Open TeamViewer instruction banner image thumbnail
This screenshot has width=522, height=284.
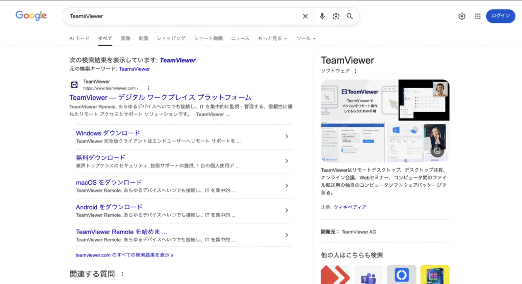[359, 100]
